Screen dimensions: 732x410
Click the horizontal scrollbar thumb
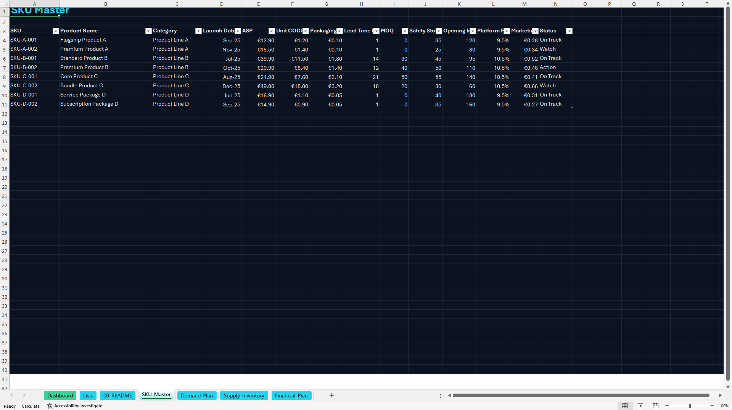[581, 396]
